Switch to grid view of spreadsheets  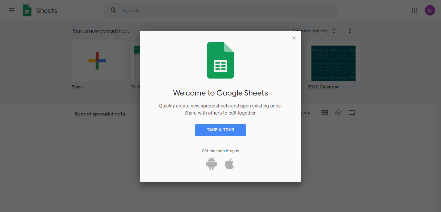(x=325, y=112)
